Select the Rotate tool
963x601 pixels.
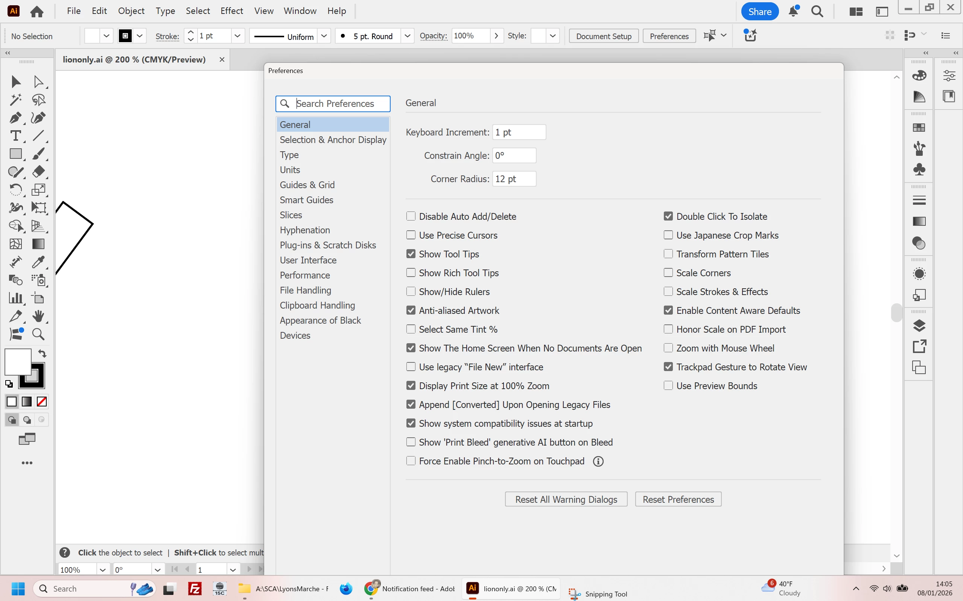pyautogui.click(x=15, y=190)
